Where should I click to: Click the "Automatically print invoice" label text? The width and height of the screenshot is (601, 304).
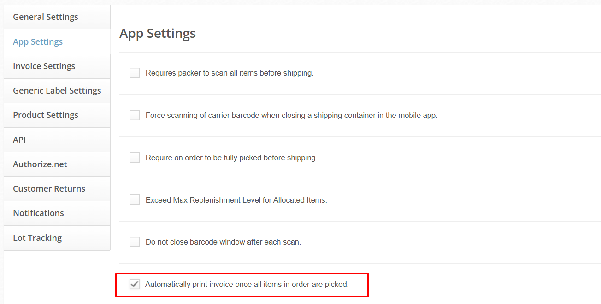click(x=247, y=285)
